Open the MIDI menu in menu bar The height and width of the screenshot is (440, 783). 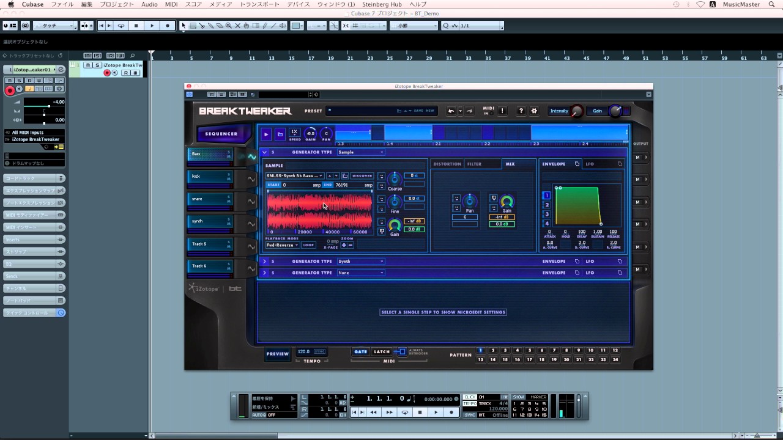coord(171,4)
